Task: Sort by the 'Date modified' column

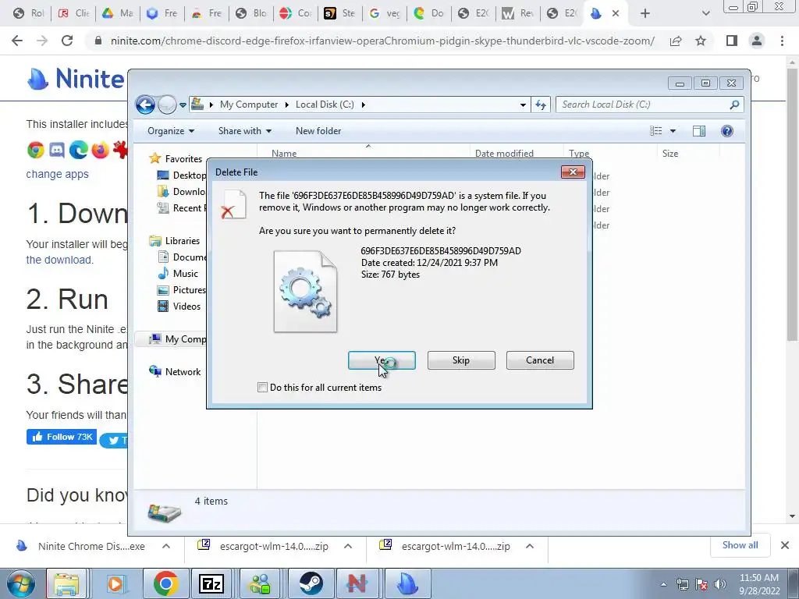Action: pos(516,153)
